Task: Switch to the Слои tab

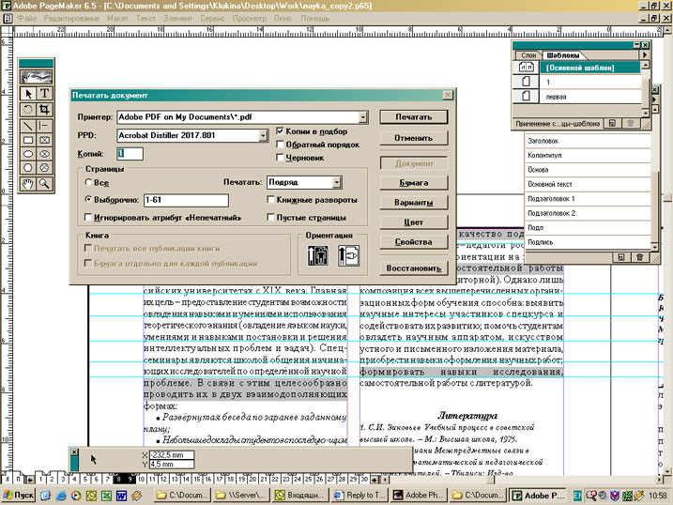Action: 528,55
